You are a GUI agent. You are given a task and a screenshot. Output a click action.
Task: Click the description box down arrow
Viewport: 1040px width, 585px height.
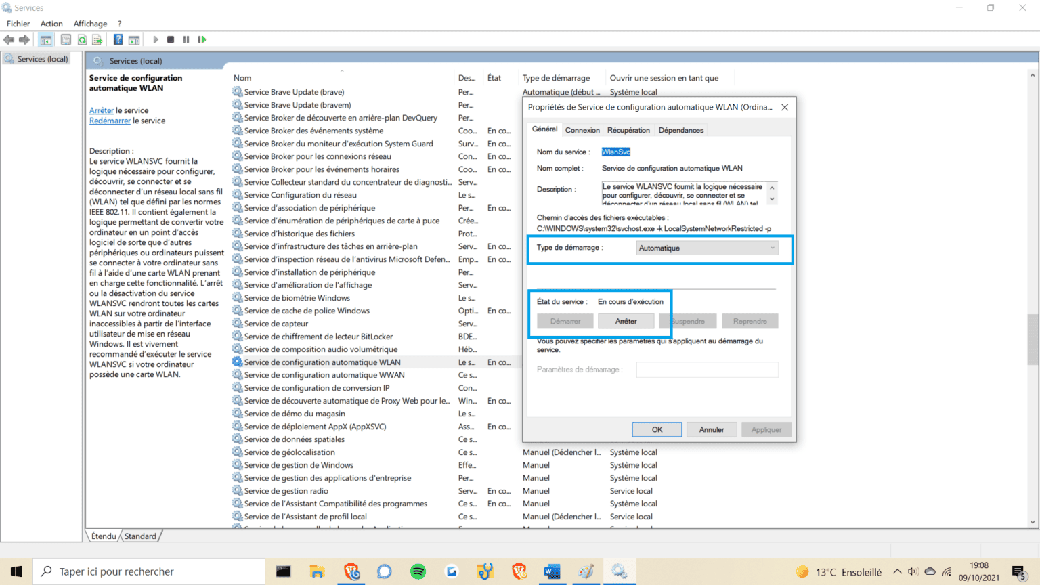click(772, 199)
